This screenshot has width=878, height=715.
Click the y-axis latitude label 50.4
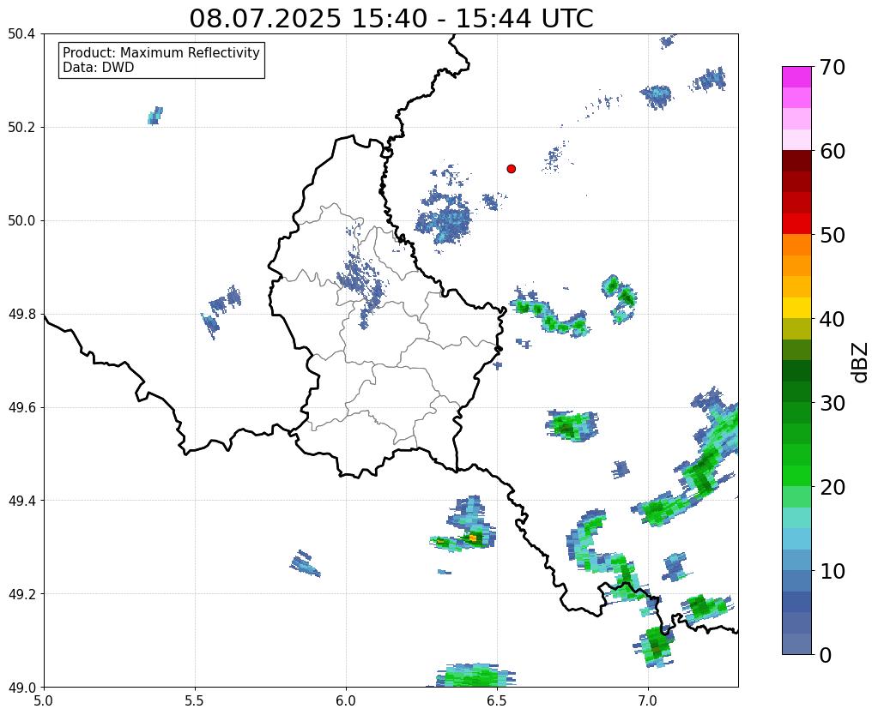point(21,34)
